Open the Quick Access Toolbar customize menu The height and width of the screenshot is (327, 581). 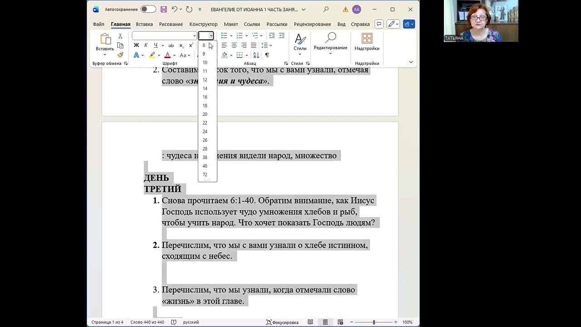coord(199,10)
